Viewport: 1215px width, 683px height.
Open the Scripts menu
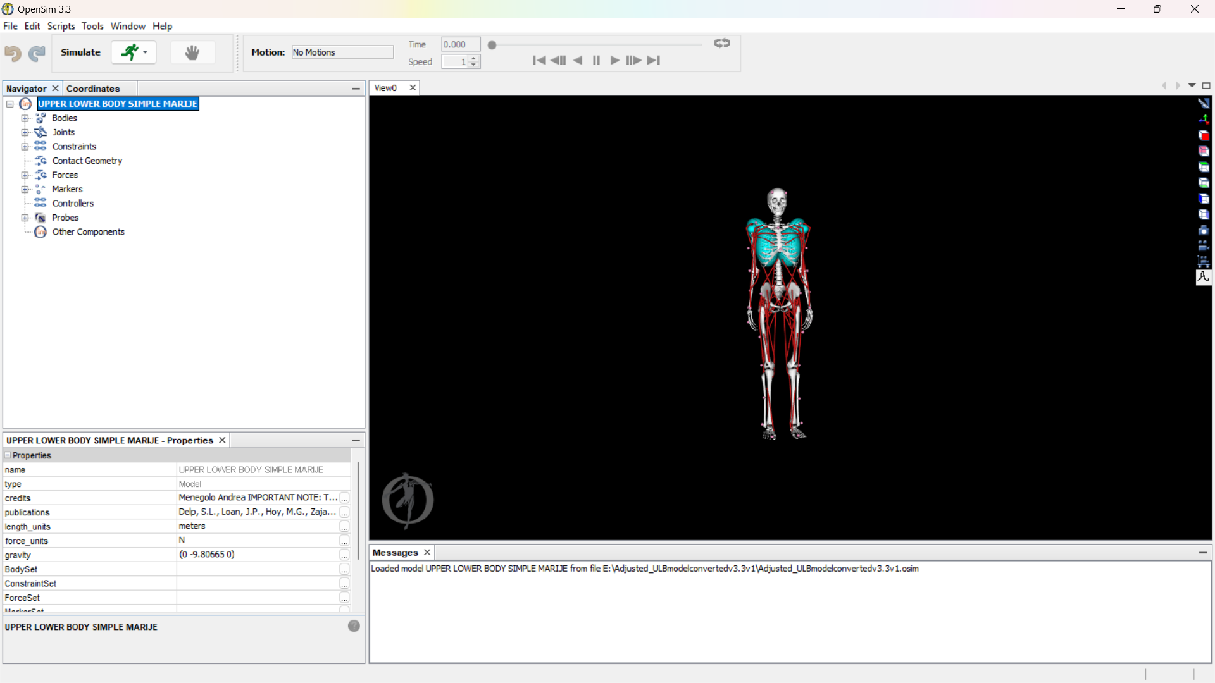click(61, 26)
